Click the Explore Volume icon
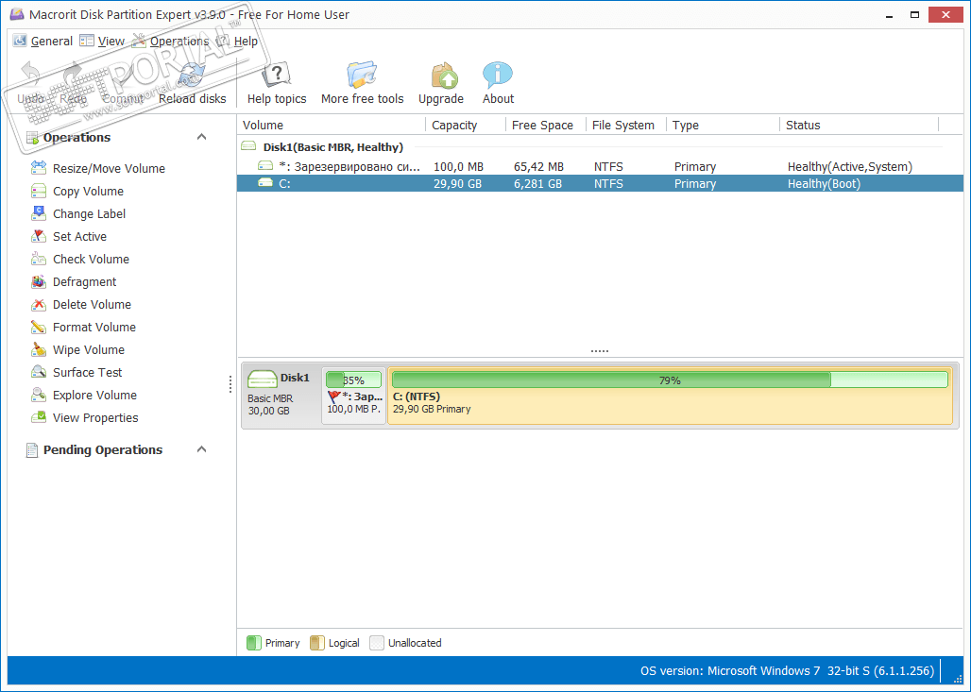 click(x=39, y=395)
